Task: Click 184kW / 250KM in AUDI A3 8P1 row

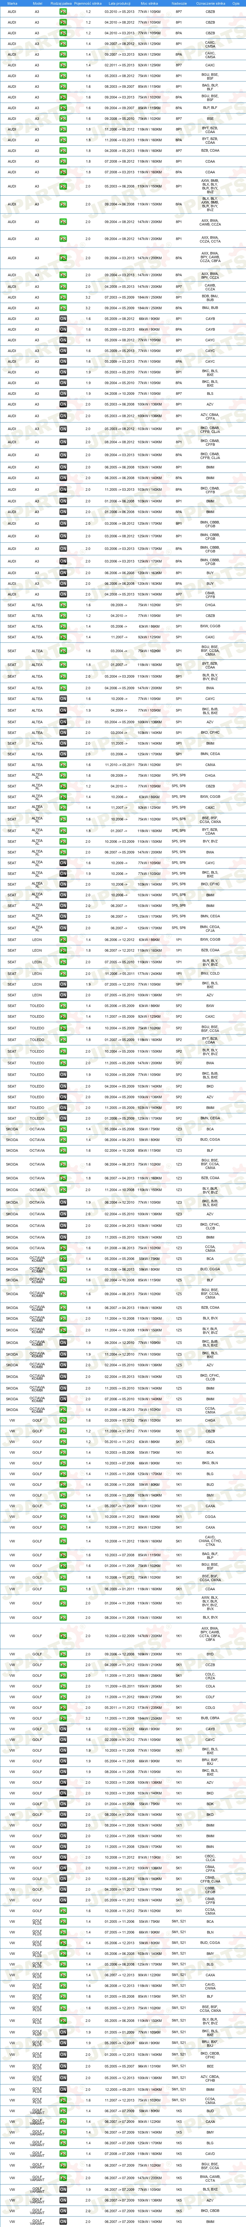Action: 149,297
